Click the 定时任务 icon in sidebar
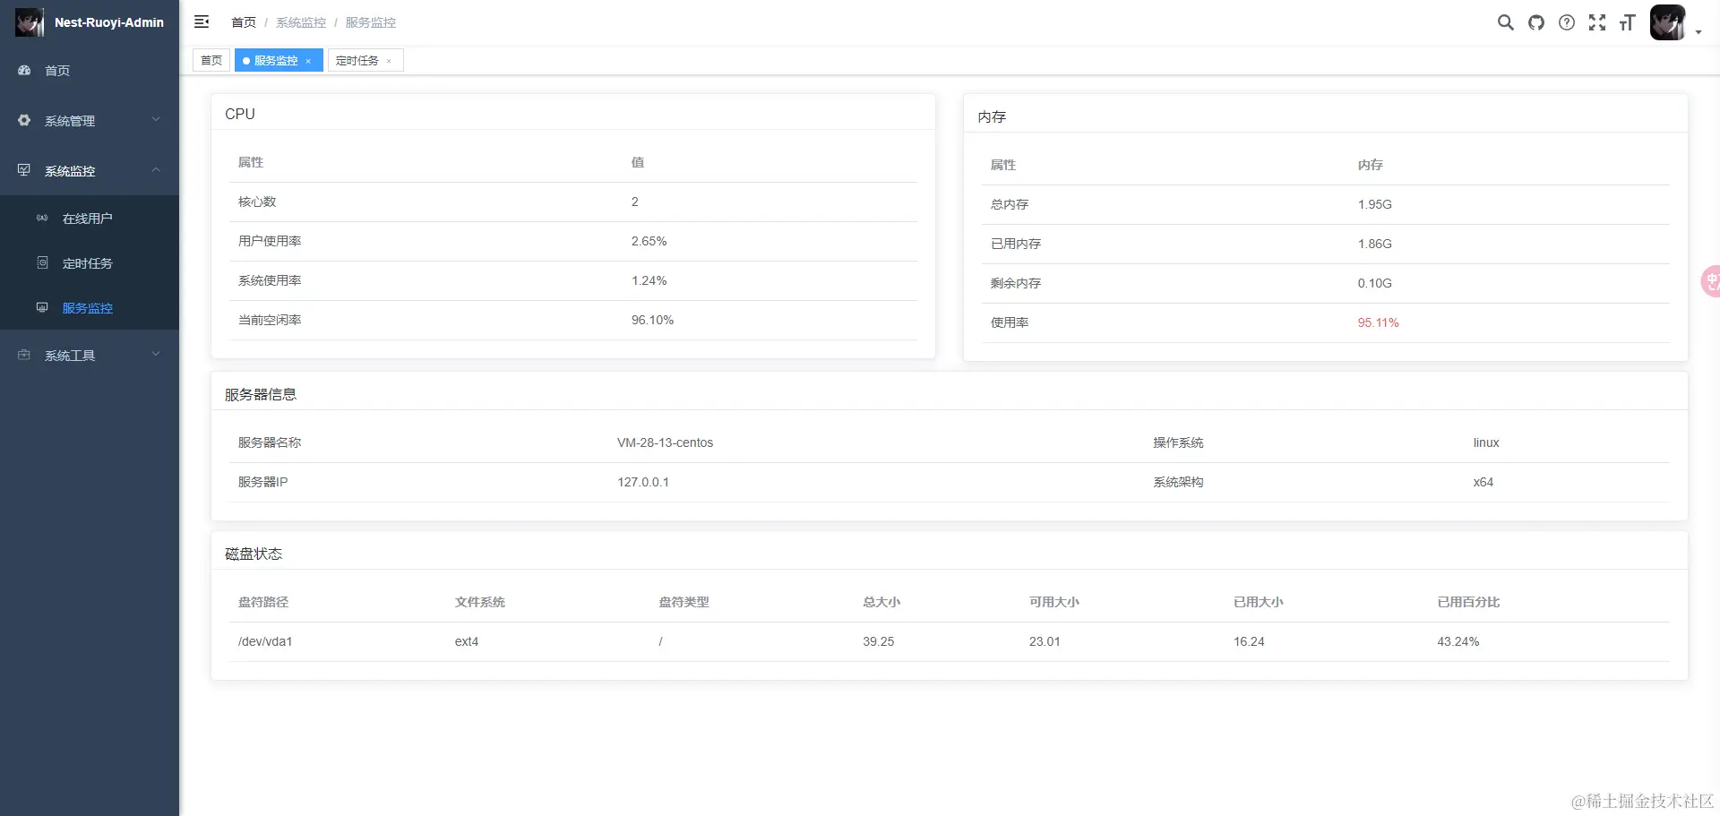The height and width of the screenshot is (816, 1720). point(42,262)
